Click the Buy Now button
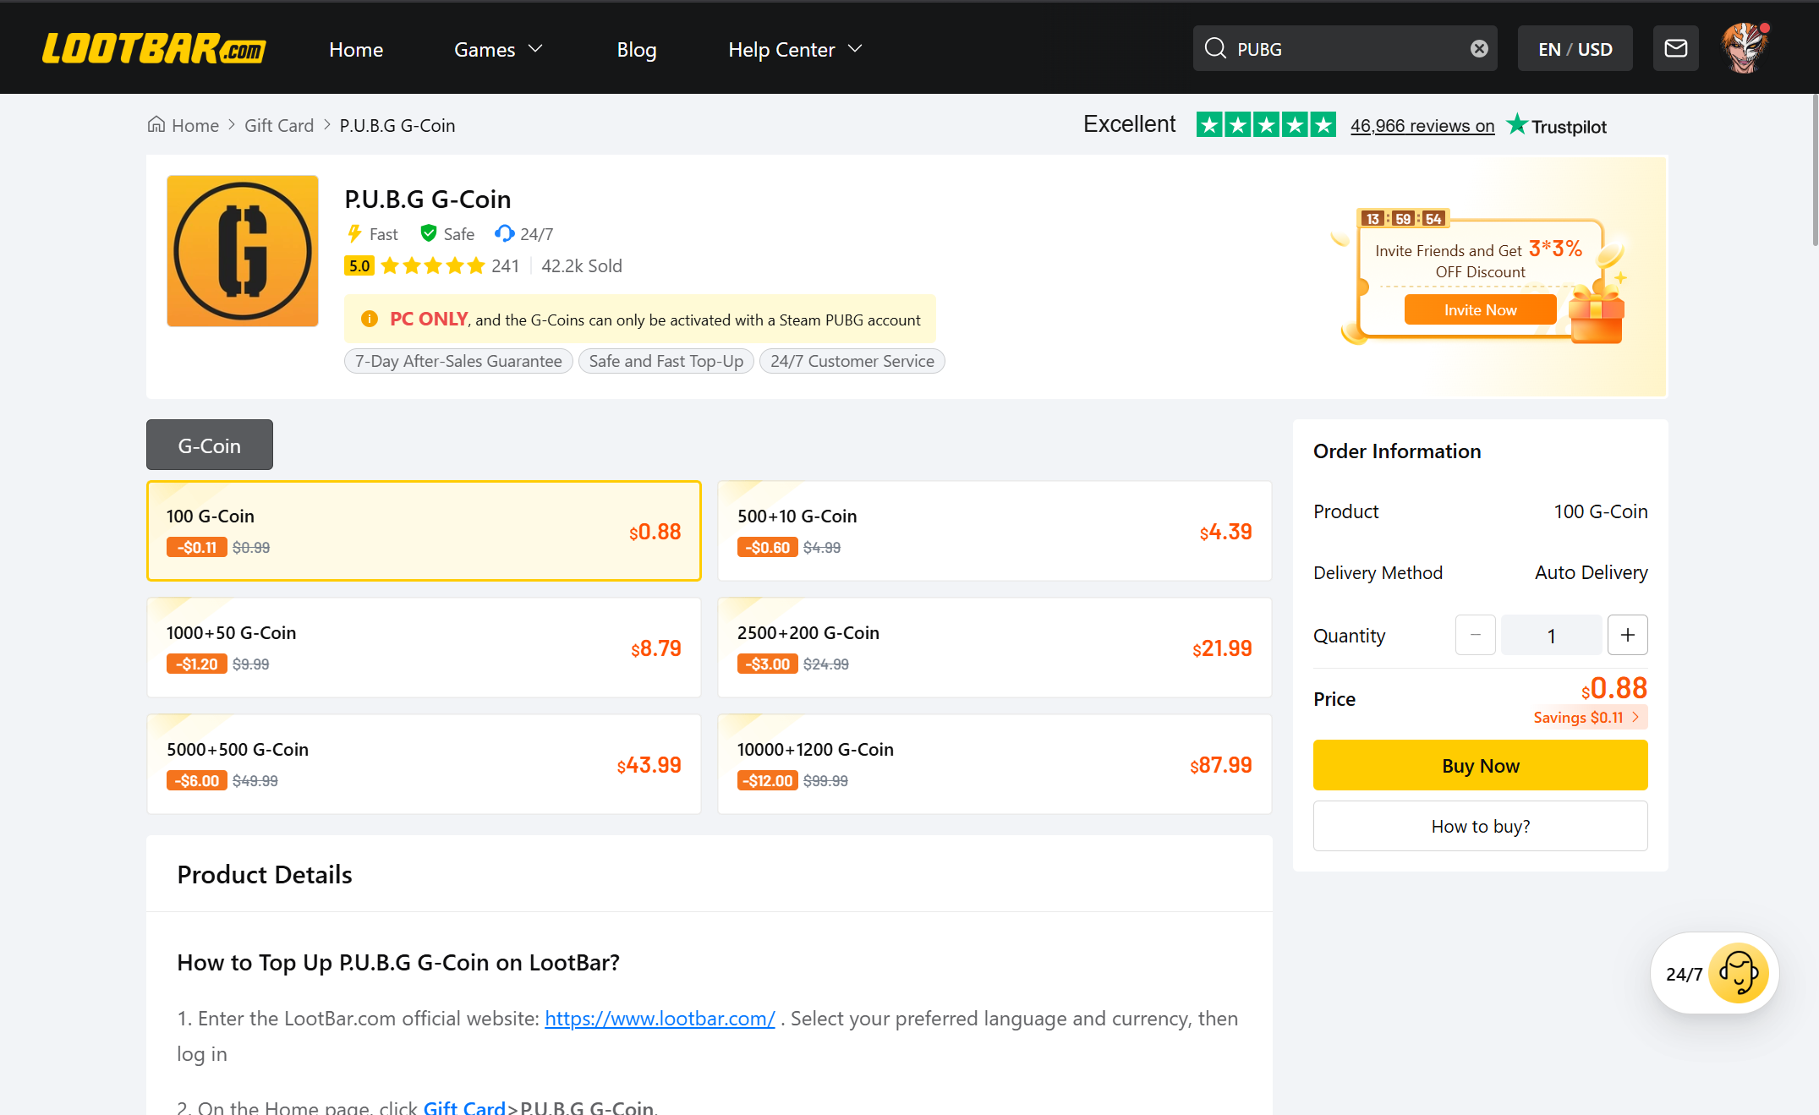 pyautogui.click(x=1480, y=765)
